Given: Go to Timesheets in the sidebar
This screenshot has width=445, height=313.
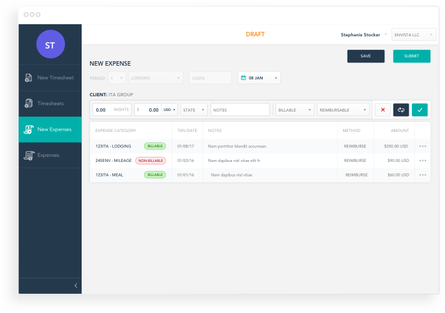Looking at the screenshot, I should tap(50, 103).
